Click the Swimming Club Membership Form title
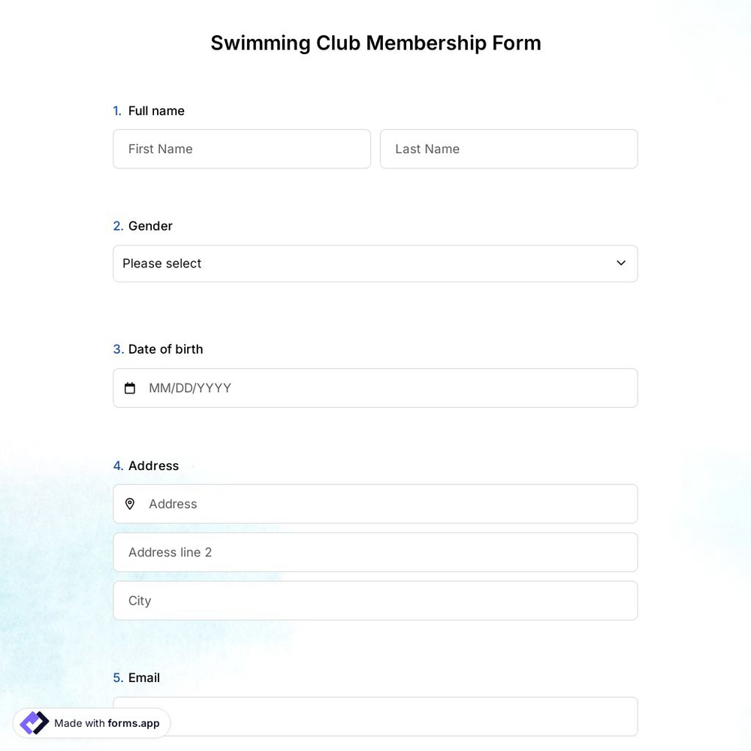This screenshot has width=751, height=751. pos(375,43)
